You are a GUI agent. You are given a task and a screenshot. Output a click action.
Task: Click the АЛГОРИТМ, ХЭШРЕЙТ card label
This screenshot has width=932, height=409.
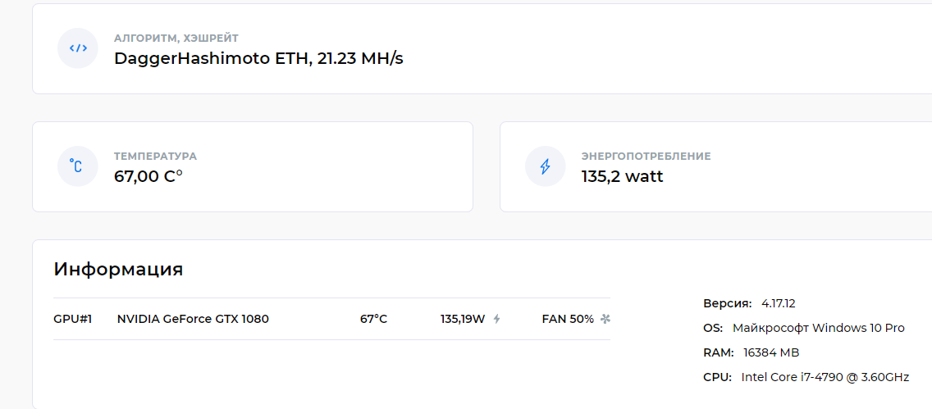coord(176,39)
